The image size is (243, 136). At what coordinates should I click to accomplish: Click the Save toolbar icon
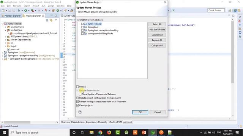point(10,11)
